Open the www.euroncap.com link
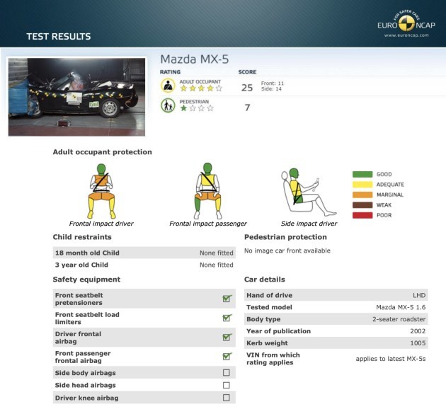The width and height of the screenshot is (446, 409). click(406, 35)
